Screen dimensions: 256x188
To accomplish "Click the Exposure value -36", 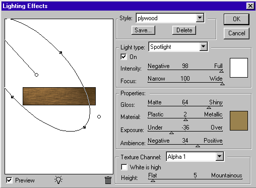I will [x=185, y=128].
